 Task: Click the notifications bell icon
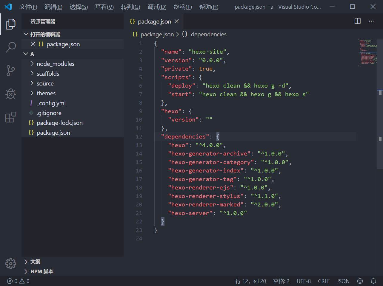[x=373, y=281]
